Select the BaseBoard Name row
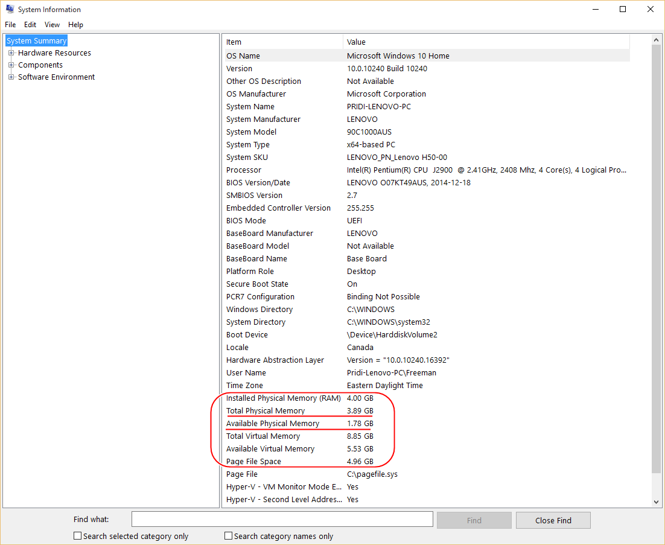 pyautogui.click(x=427, y=259)
